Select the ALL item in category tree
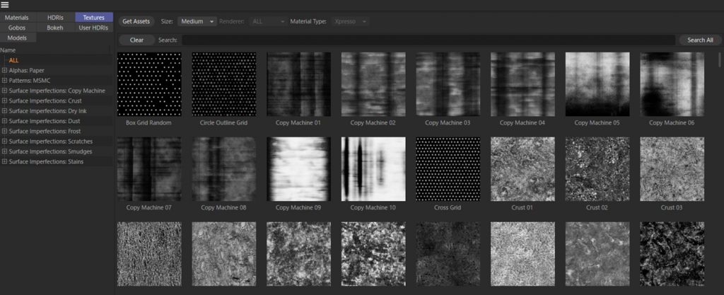 14,61
